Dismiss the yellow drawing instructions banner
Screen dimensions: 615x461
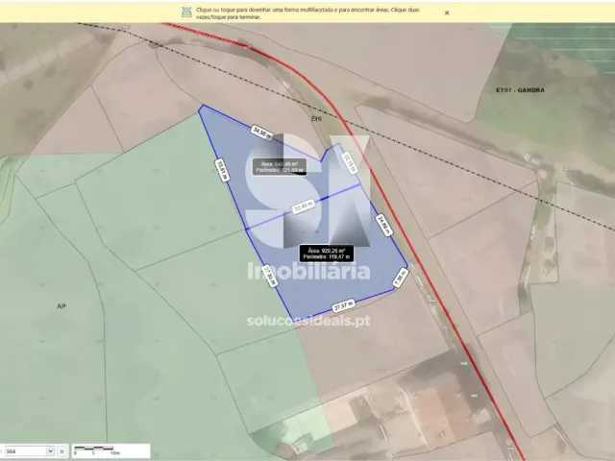pos(447,12)
